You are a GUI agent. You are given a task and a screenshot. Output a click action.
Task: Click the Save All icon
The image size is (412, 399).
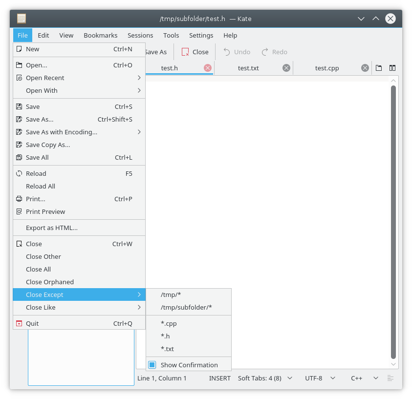pos(19,157)
